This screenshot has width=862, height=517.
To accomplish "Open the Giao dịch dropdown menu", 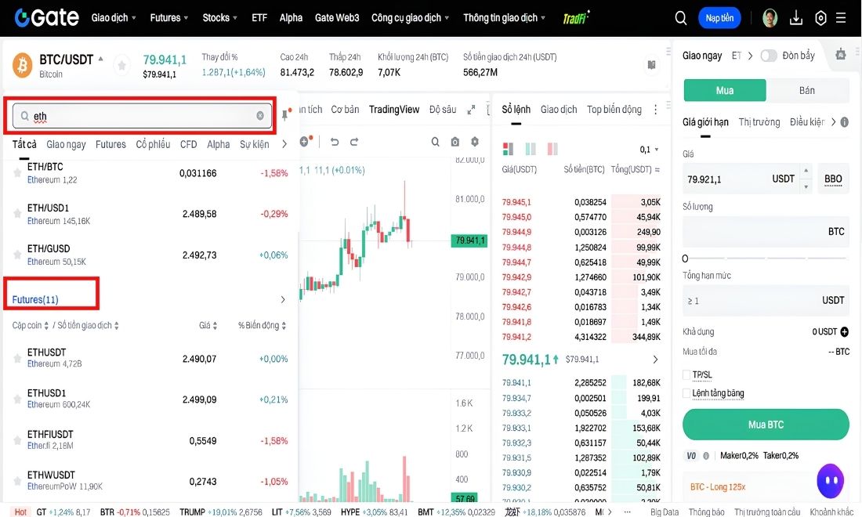I will click(x=114, y=17).
